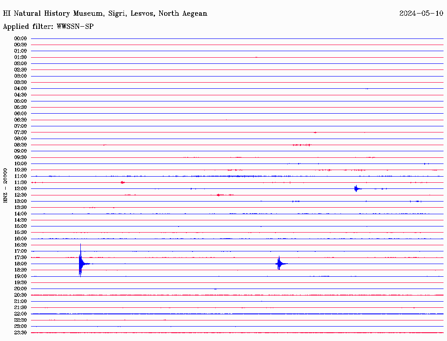447x341 pixels.
Task: Click the station title 'HI Natural History Museum, Sigri, Lesvos, North Aegean'
Action: (x=105, y=14)
